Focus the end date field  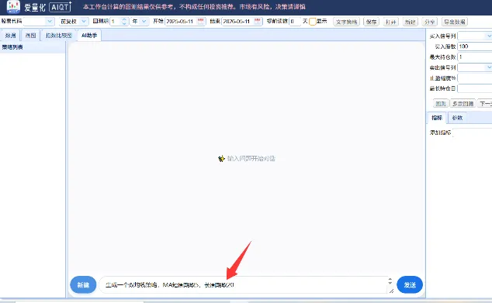237,21
